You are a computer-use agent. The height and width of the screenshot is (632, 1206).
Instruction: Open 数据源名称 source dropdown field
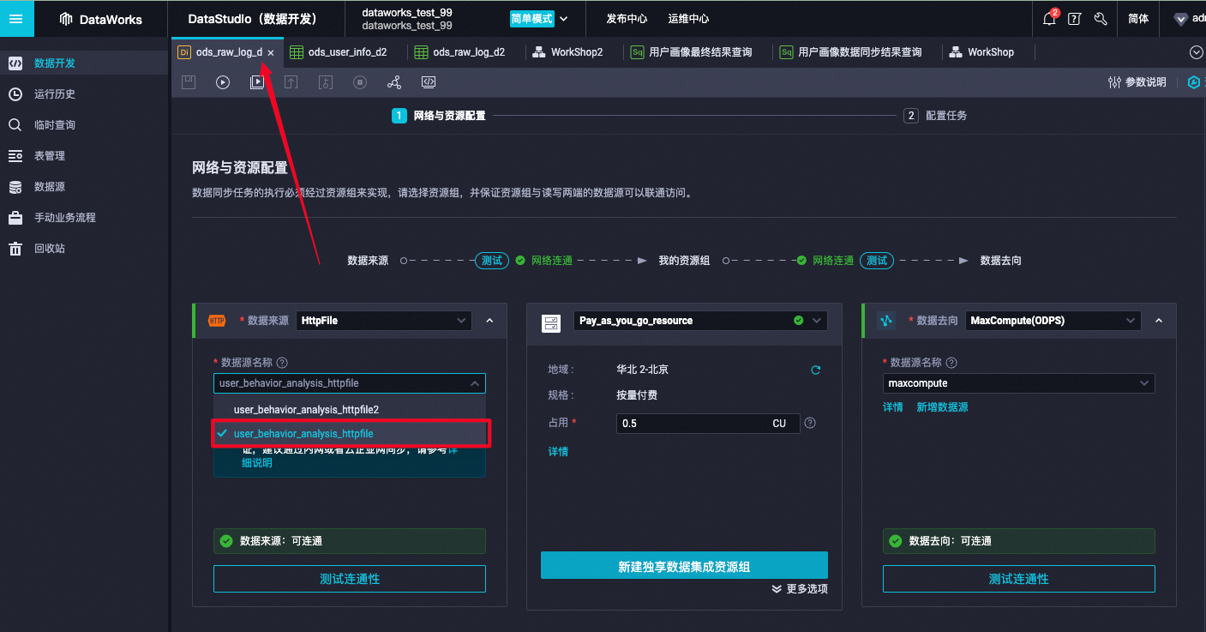click(x=350, y=383)
